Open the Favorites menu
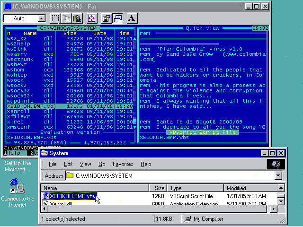This screenshot has width=303, height=227. (123, 164)
